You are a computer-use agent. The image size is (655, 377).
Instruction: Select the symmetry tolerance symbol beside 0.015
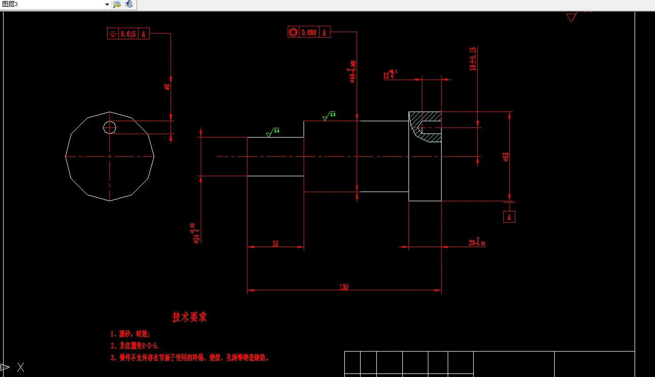coord(113,34)
